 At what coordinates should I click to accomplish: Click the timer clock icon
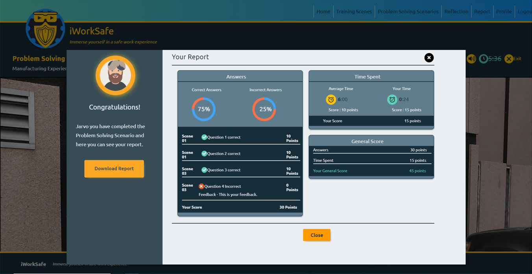[x=483, y=59]
